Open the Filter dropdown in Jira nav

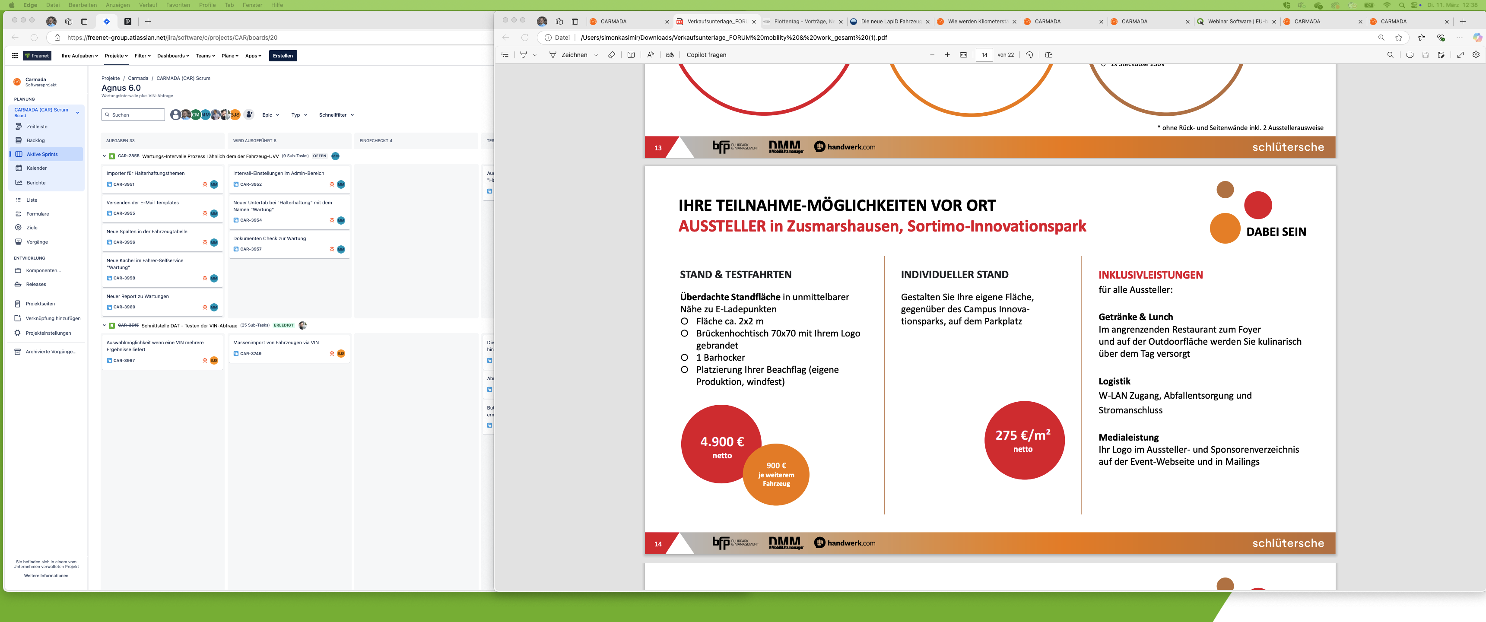click(143, 56)
